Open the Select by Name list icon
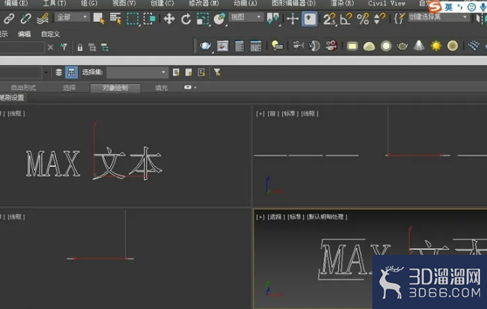The height and width of the screenshot is (309, 487). pyautogui.click(x=116, y=18)
